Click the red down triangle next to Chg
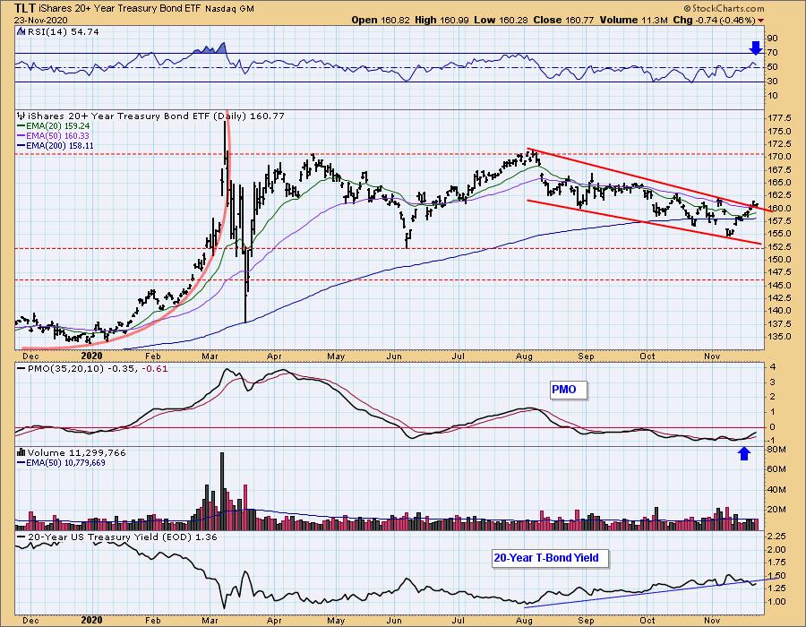The height and width of the screenshot is (627, 806). (760, 21)
